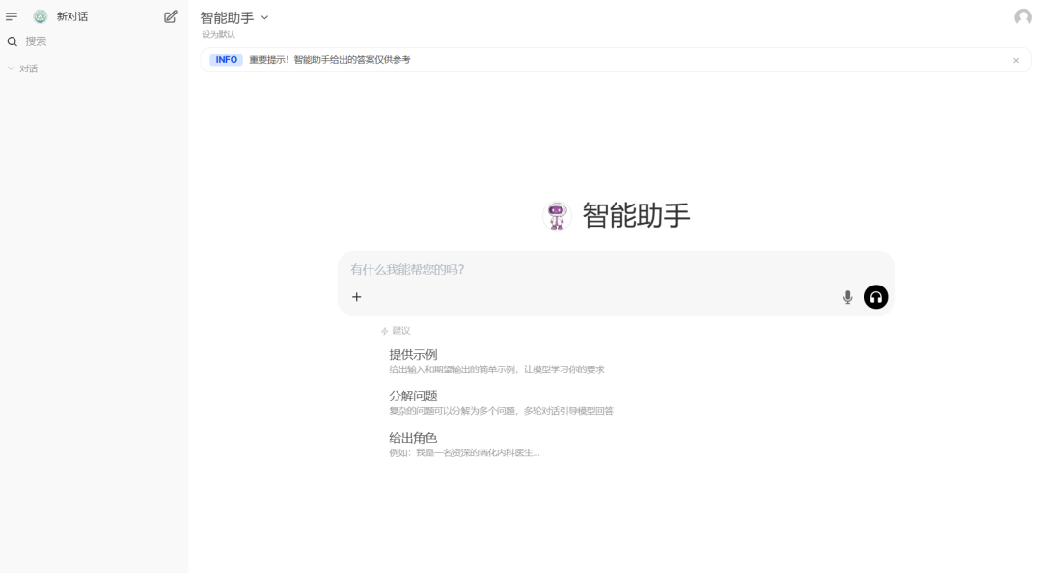Viewport: 1042px width, 573px height.
Task: Click the sparkle icon next to 建议
Action: [385, 330]
